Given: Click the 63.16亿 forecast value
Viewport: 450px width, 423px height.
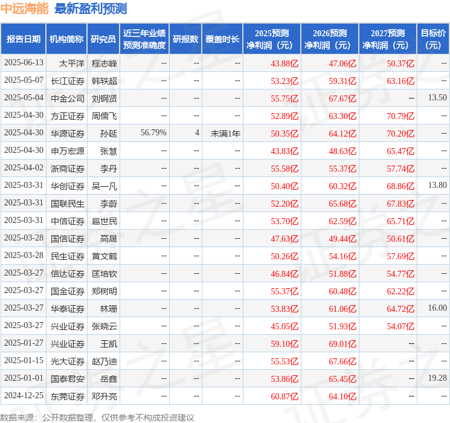Looking at the screenshot, I should [x=400, y=81].
